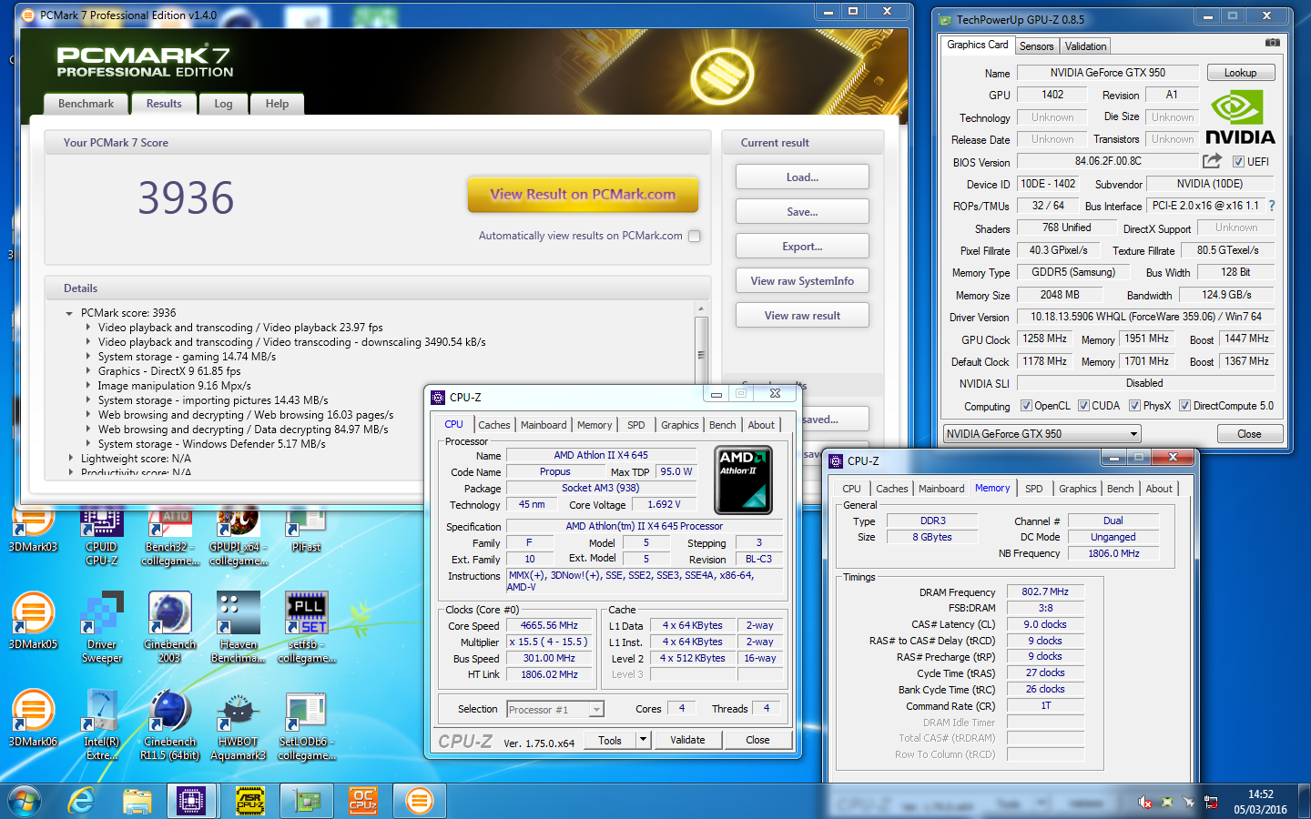Viewport: 1311px width, 819px height.
Task: Launch the Driver Sweeper desktop icon
Action: pos(102,628)
